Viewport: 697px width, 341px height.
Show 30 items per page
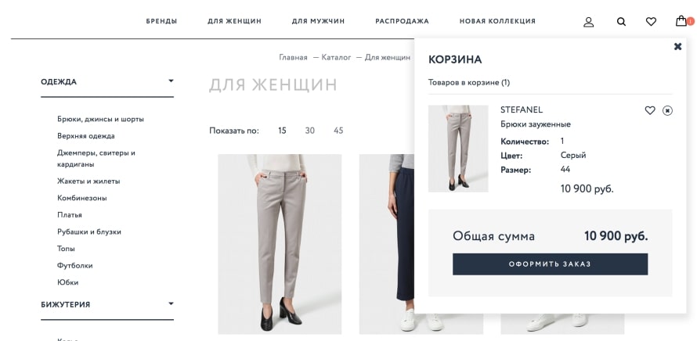[x=310, y=131]
